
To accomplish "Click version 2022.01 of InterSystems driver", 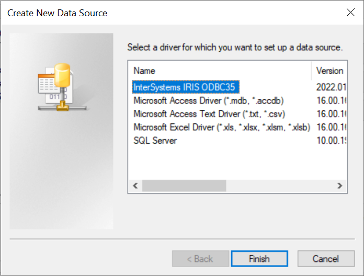I will point(331,87).
